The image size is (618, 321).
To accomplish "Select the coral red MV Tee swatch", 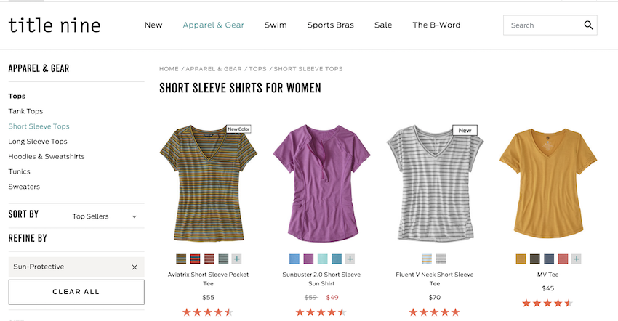I will tap(563, 259).
